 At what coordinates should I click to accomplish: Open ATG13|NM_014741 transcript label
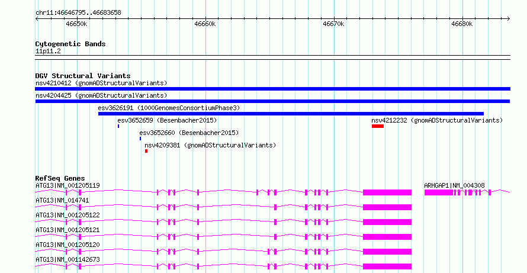tap(62, 200)
